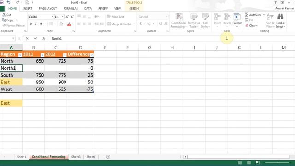The height and width of the screenshot is (166, 295).
Task: Undo the last action
Action: pos(8,2)
